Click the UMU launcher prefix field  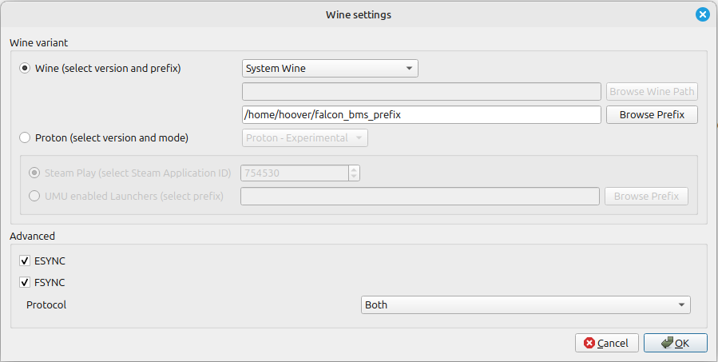(x=420, y=196)
